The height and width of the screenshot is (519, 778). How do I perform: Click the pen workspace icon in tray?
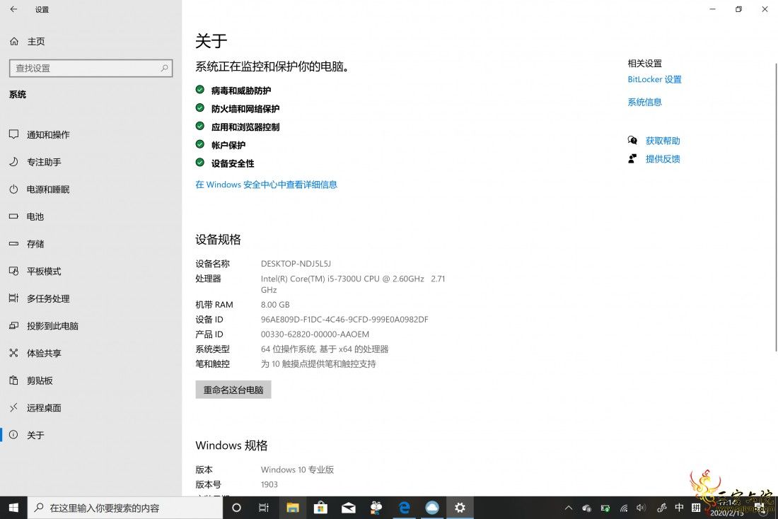click(x=661, y=508)
